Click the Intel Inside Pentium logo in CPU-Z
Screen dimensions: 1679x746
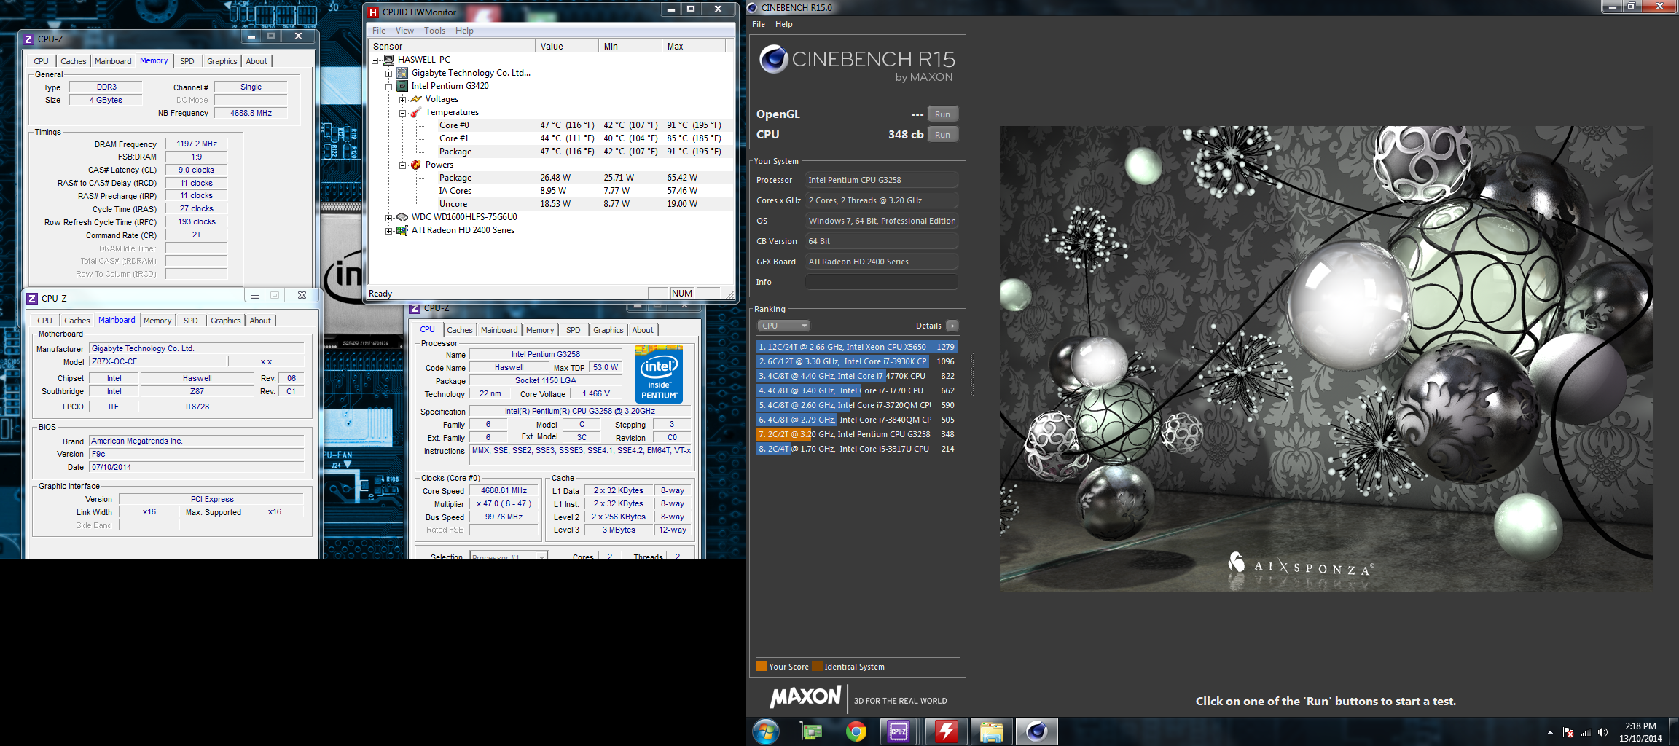click(659, 374)
